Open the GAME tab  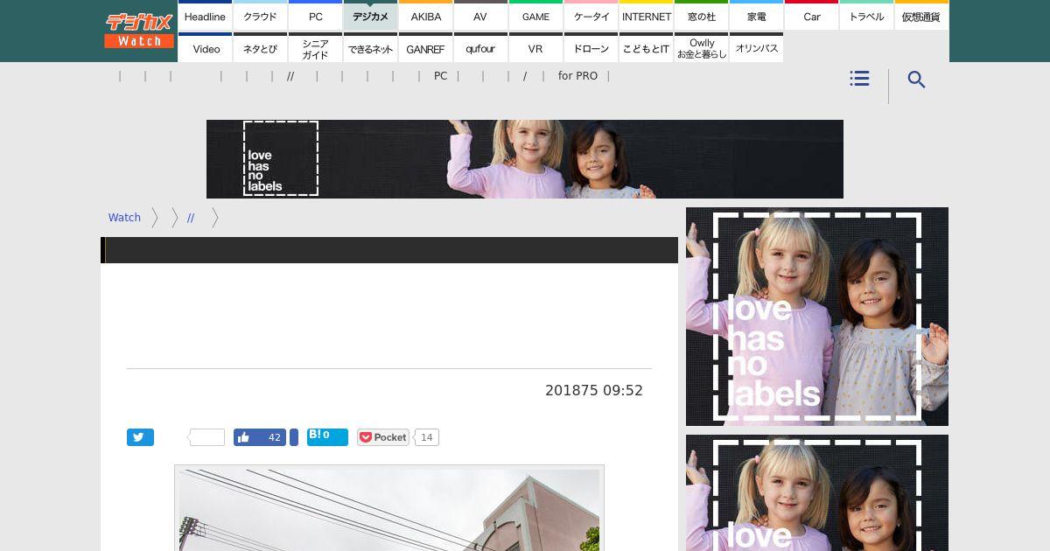tap(535, 16)
